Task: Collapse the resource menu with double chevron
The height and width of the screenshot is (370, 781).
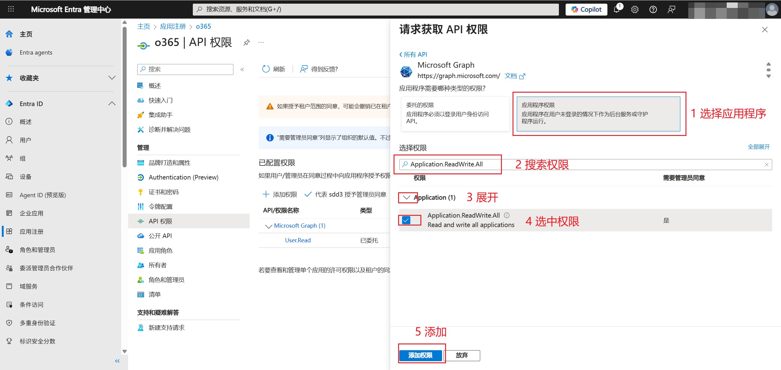Action: [x=242, y=69]
